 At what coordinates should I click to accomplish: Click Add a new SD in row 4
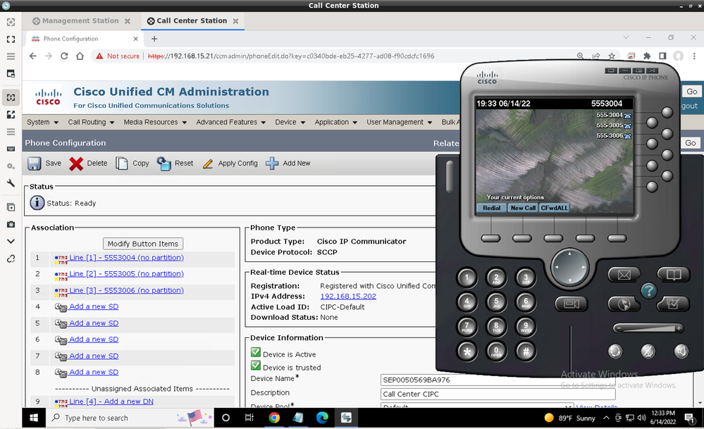[94, 306]
